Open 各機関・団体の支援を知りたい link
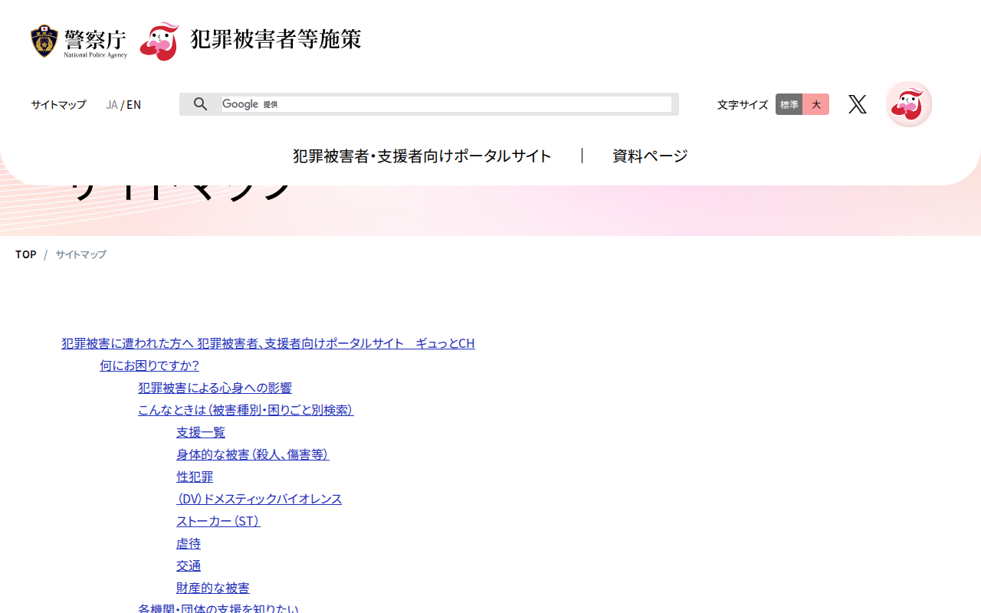The width and height of the screenshot is (981, 613). point(218,608)
